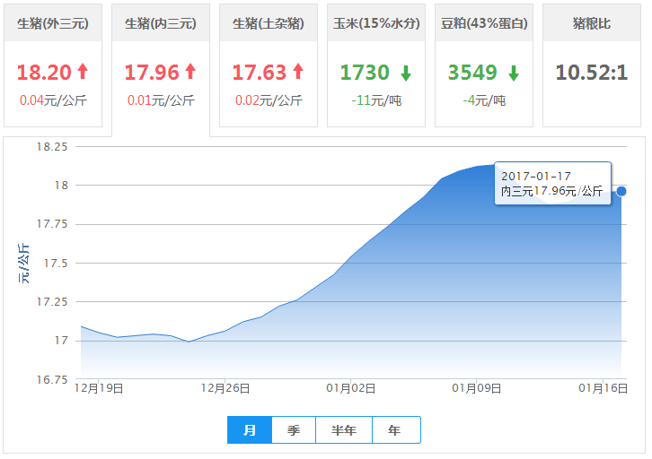This screenshot has height=459, width=652.
Task: Click red up arrow beside 17.96
Action: click(x=190, y=72)
